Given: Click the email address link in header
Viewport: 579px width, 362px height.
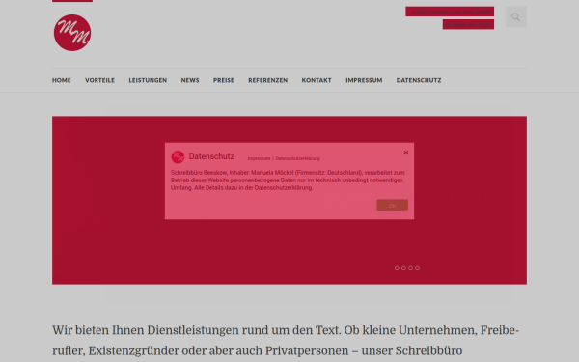Looking at the screenshot, I should 450,12.
